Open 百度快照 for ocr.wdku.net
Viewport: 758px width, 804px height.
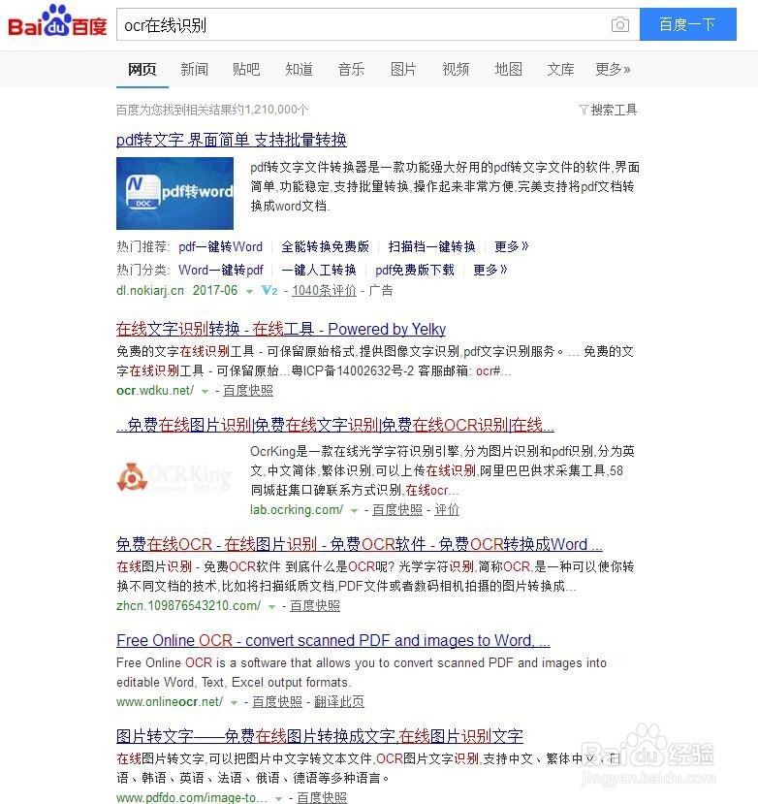(x=248, y=390)
